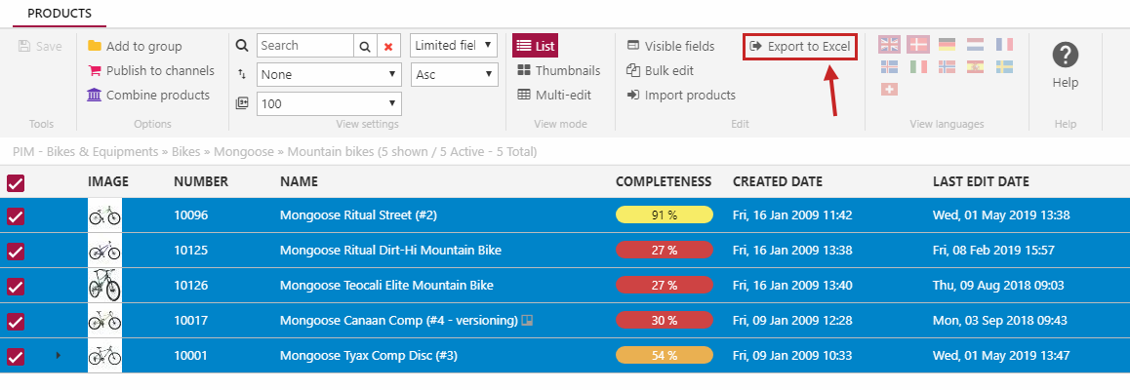Image resolution: width=1130 pixels, height=390 pixels.
Task: Open the Limited fields dropdown
Action: 454,46
